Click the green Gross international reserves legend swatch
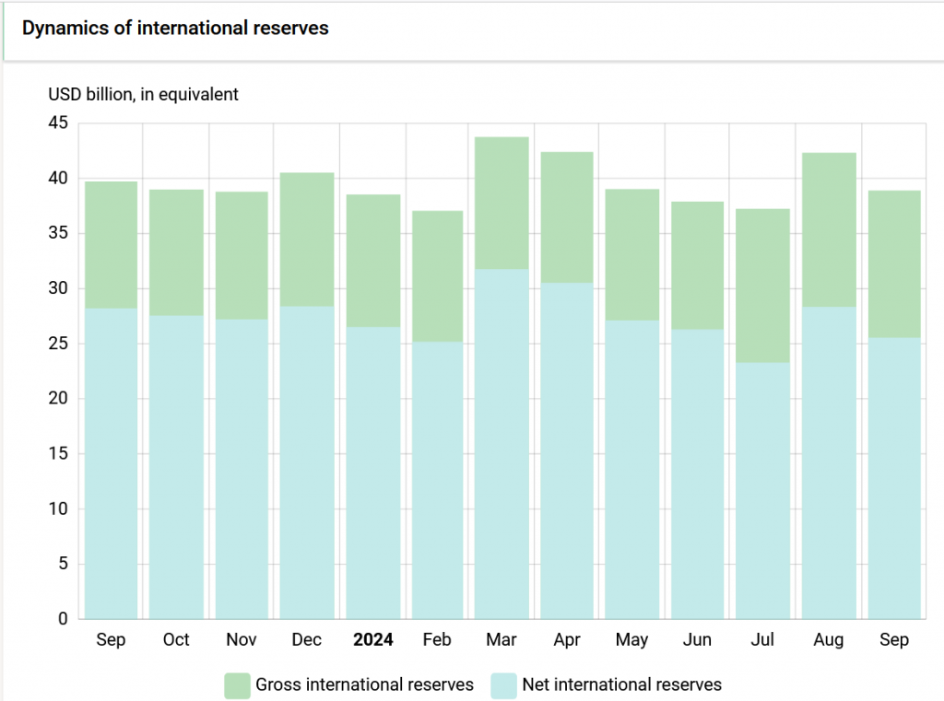The width and height of the screenshot is (944, 701). (237, 685)
